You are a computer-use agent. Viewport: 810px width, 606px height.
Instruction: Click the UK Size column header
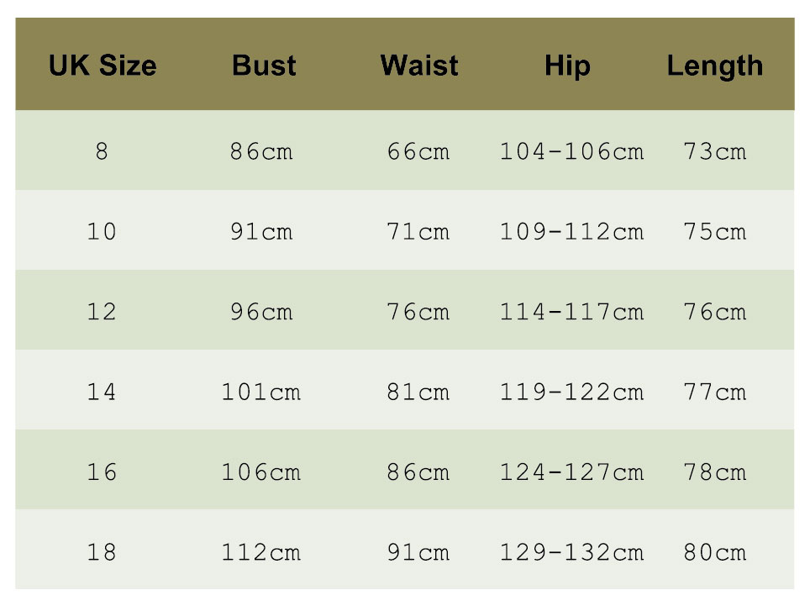103,66
